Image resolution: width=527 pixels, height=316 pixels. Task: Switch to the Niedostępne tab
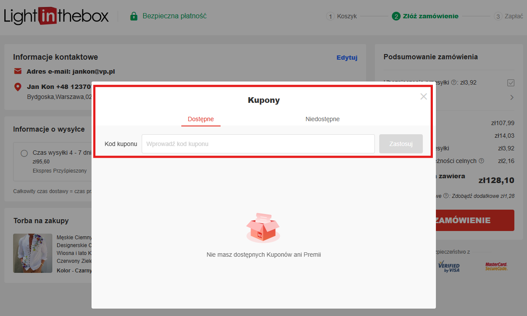[x=322, y=119]
